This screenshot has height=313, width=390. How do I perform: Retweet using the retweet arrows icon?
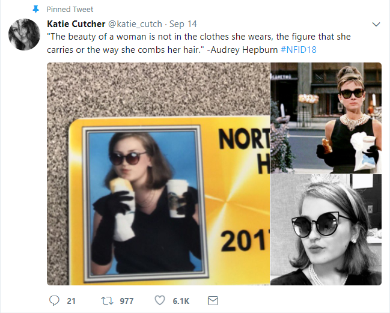[106, 300]
